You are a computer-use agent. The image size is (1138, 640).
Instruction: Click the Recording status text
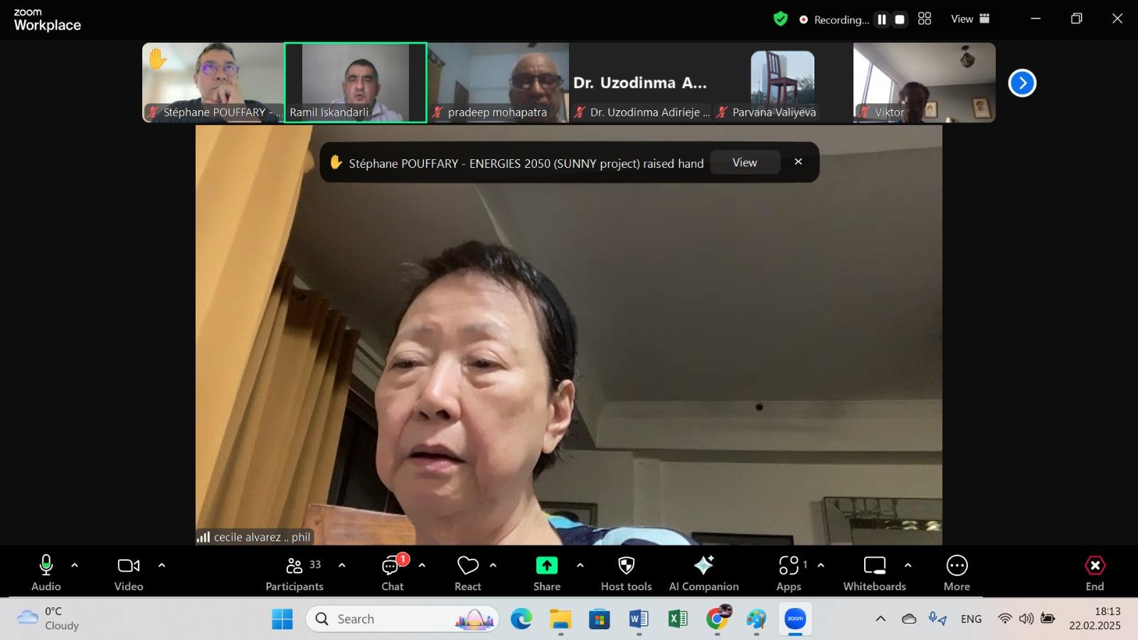click(841, 20)
